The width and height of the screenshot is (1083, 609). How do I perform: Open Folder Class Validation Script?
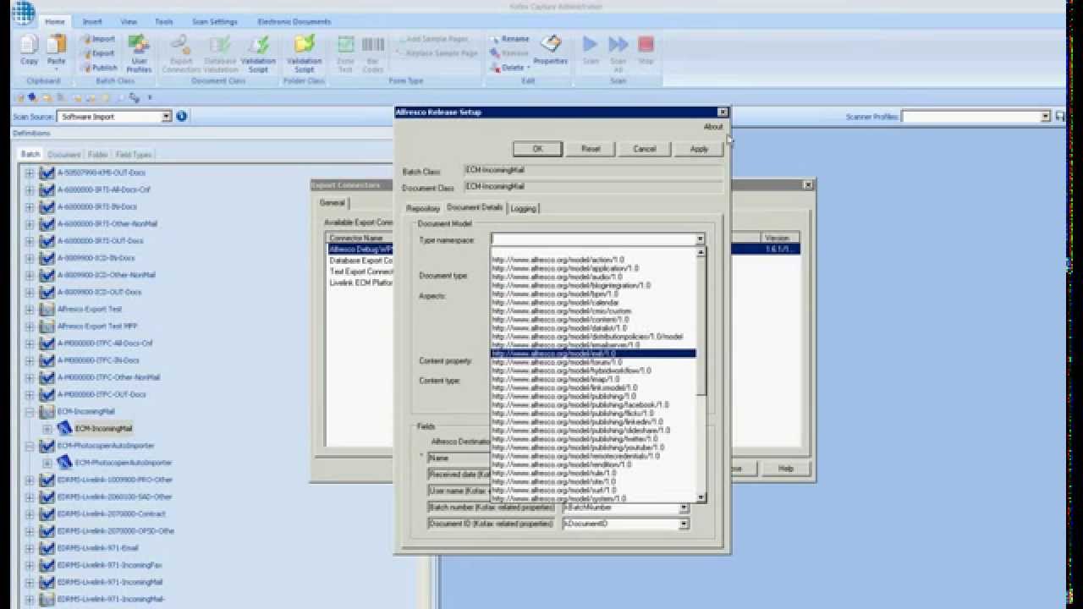tap(304, 53)
